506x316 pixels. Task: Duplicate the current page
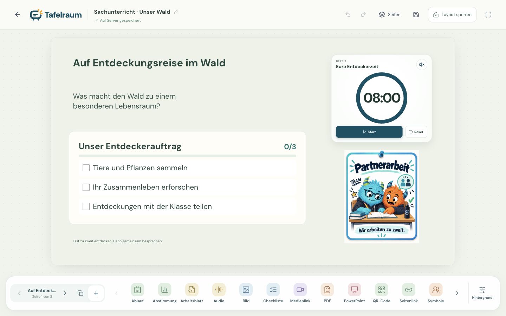coord(80,293)
